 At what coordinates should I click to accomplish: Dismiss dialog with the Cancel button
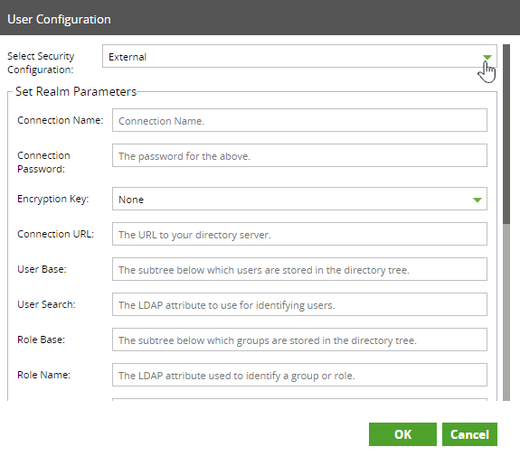[469, 434]
